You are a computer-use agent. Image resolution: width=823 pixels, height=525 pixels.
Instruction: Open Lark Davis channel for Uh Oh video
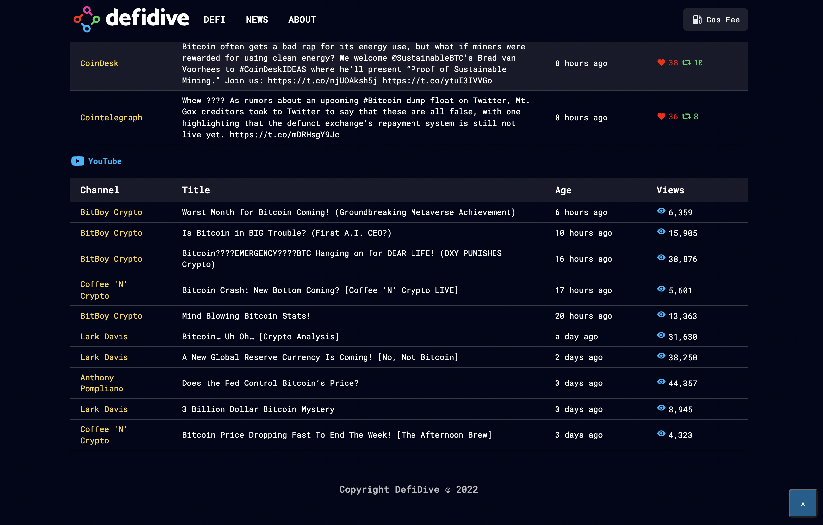[x=104, y=336]
